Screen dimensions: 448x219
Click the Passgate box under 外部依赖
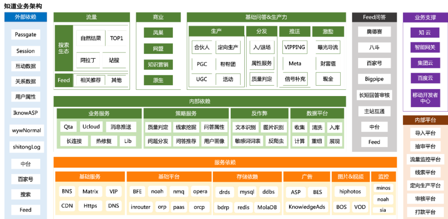click(x=26, y=35)
